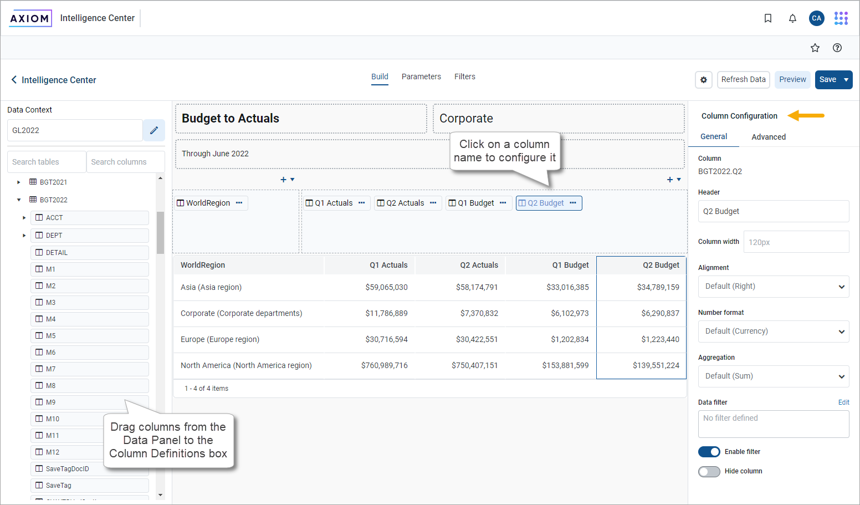This screenshot has width=860, height=505.
Task: Click the plus icon to add a column
Action: (x=283, y=179)
